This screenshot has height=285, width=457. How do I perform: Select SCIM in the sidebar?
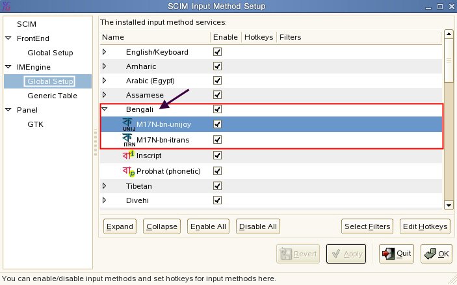[27, 24]
